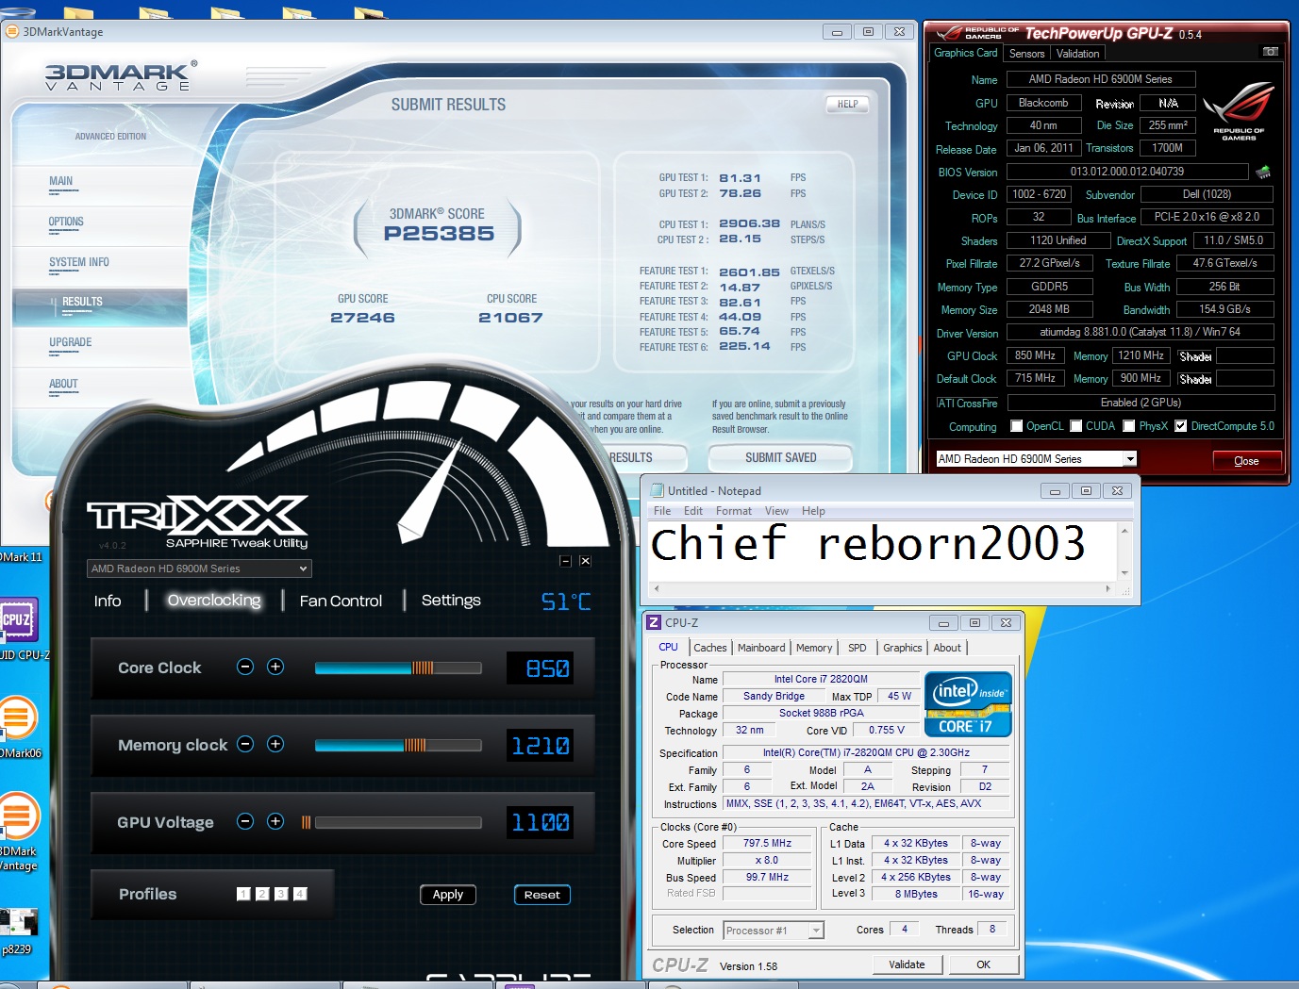
Task: Open 3DMark Vantage desktop shortcut
Action: tap(19, 832)
